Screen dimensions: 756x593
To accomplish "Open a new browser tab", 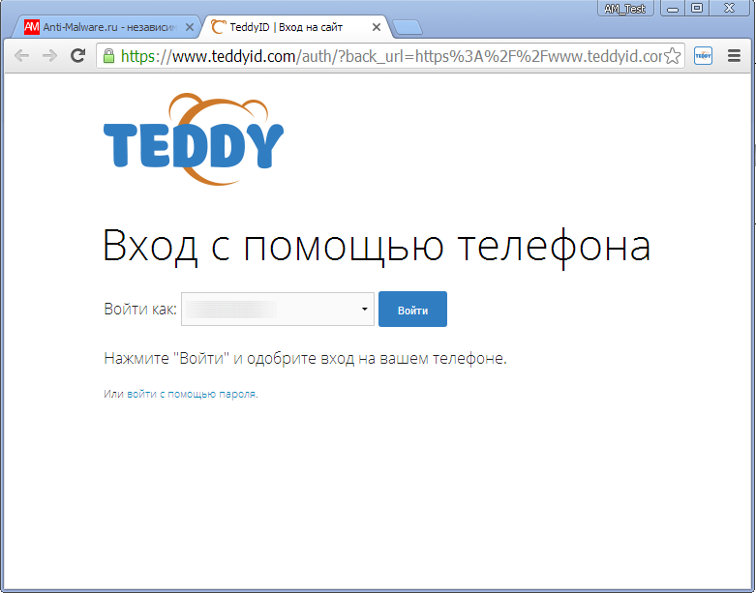I will [x=408, y=28].
